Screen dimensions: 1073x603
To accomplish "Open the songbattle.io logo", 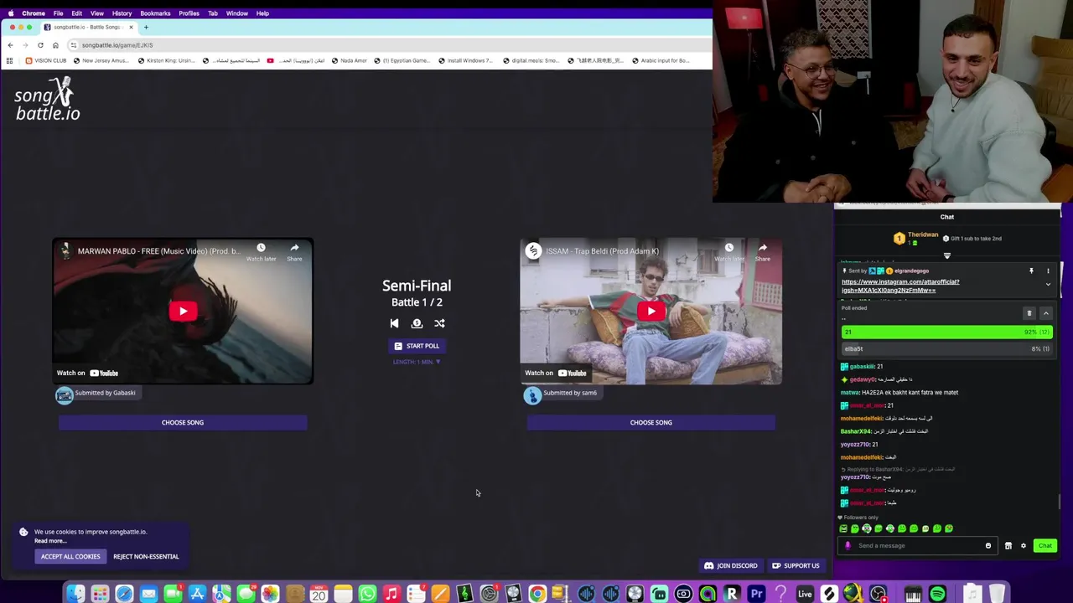I will click(x=48, y=99).
